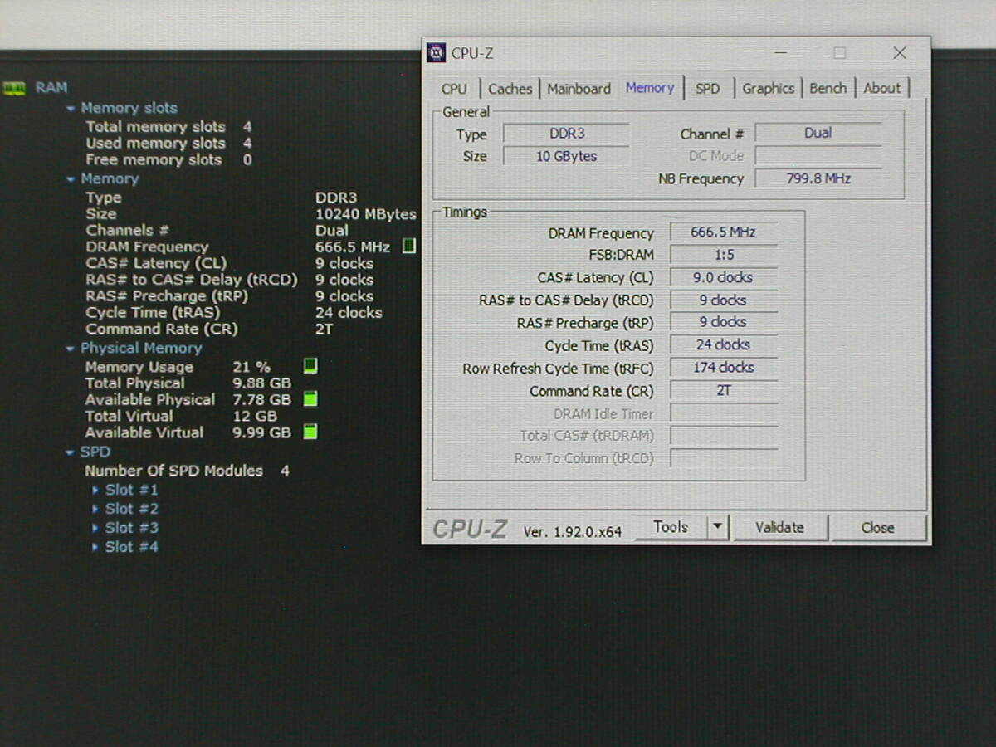Go to the Caches tab
996x747 pixels.
pyautogui.click(x=510, y=88)
